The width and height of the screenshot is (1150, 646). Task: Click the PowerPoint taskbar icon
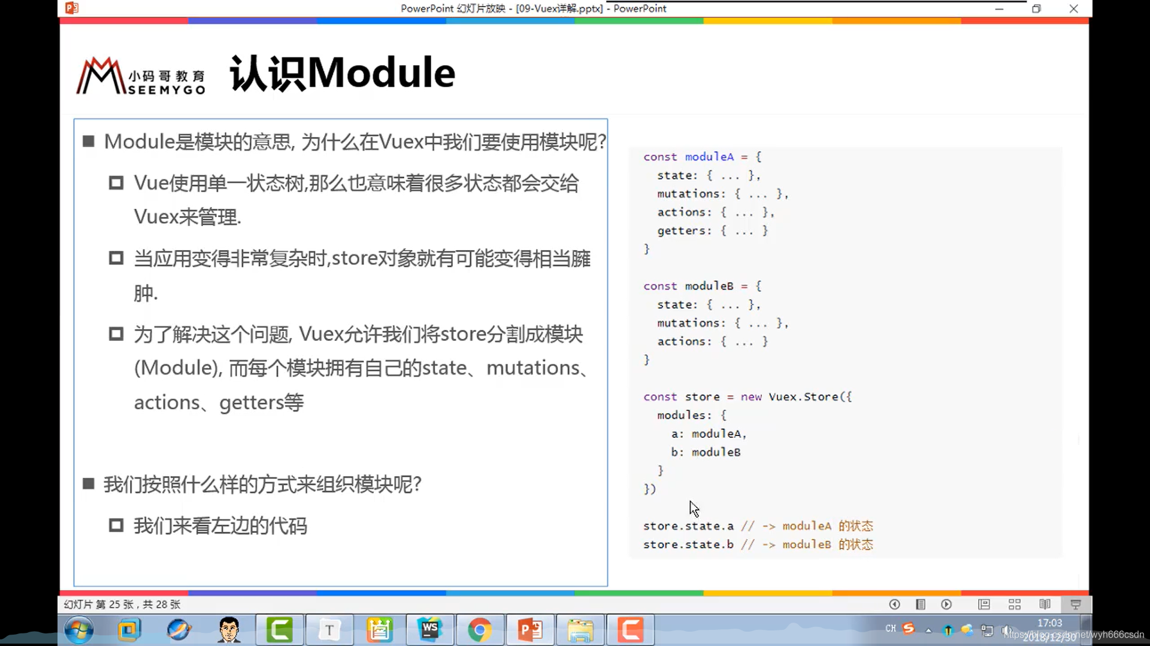(x=530, y=630)
